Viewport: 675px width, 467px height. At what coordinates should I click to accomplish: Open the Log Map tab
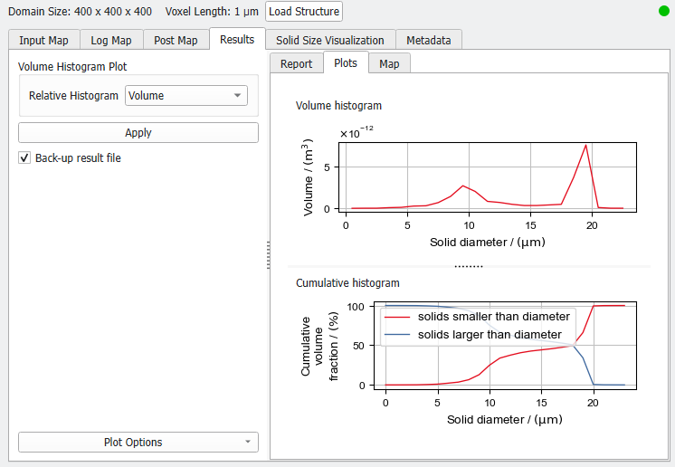(111, 40)
